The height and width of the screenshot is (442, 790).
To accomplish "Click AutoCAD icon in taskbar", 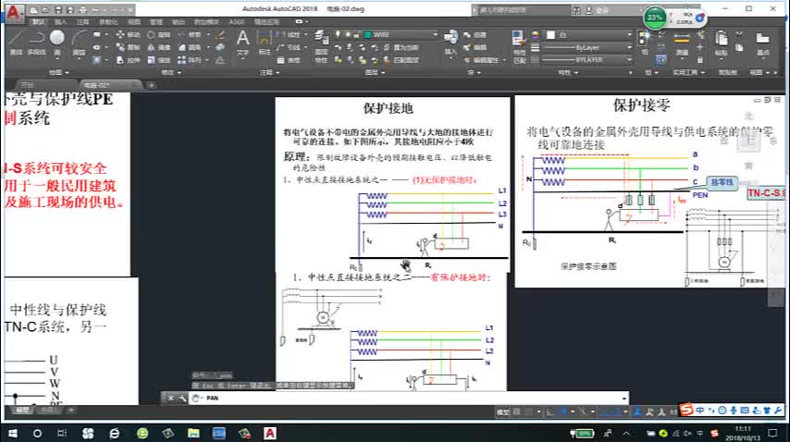I will coord(270,433).
